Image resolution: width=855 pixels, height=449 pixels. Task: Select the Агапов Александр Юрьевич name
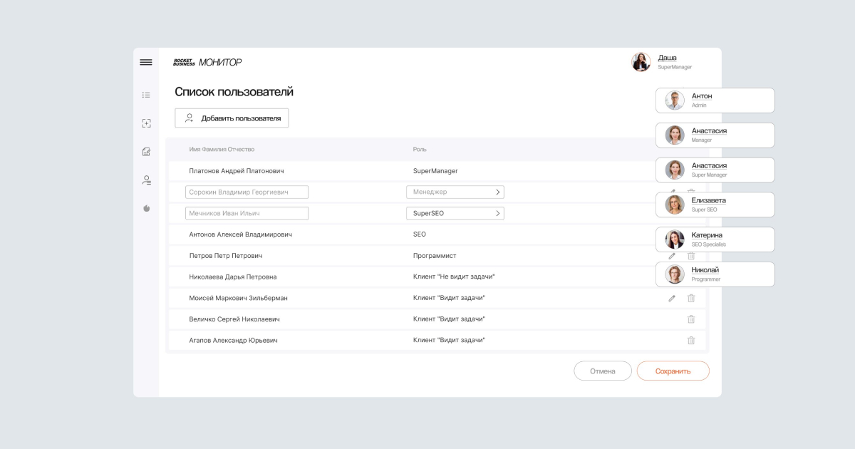[x=234, y=341]
